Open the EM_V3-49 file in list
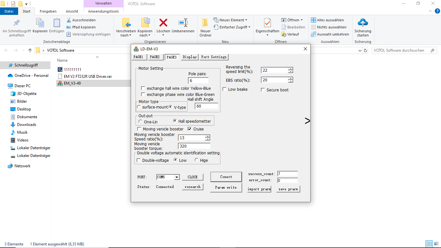 point(72,83)
